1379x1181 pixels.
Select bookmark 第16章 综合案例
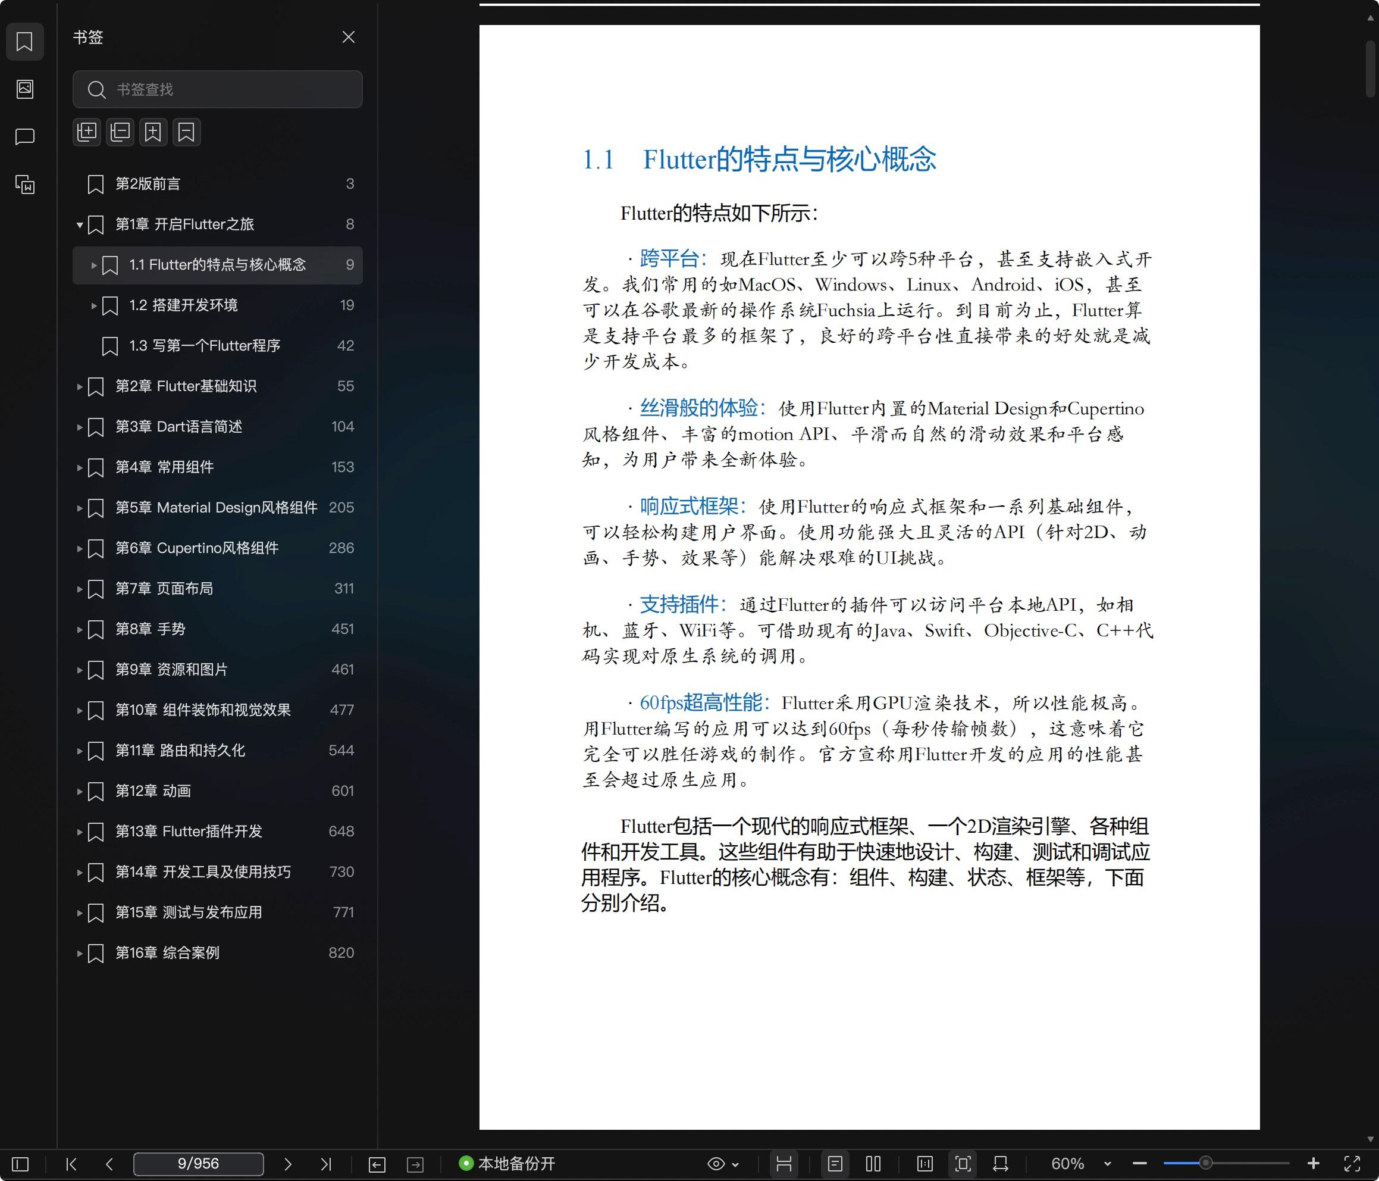tap(218, 952)
